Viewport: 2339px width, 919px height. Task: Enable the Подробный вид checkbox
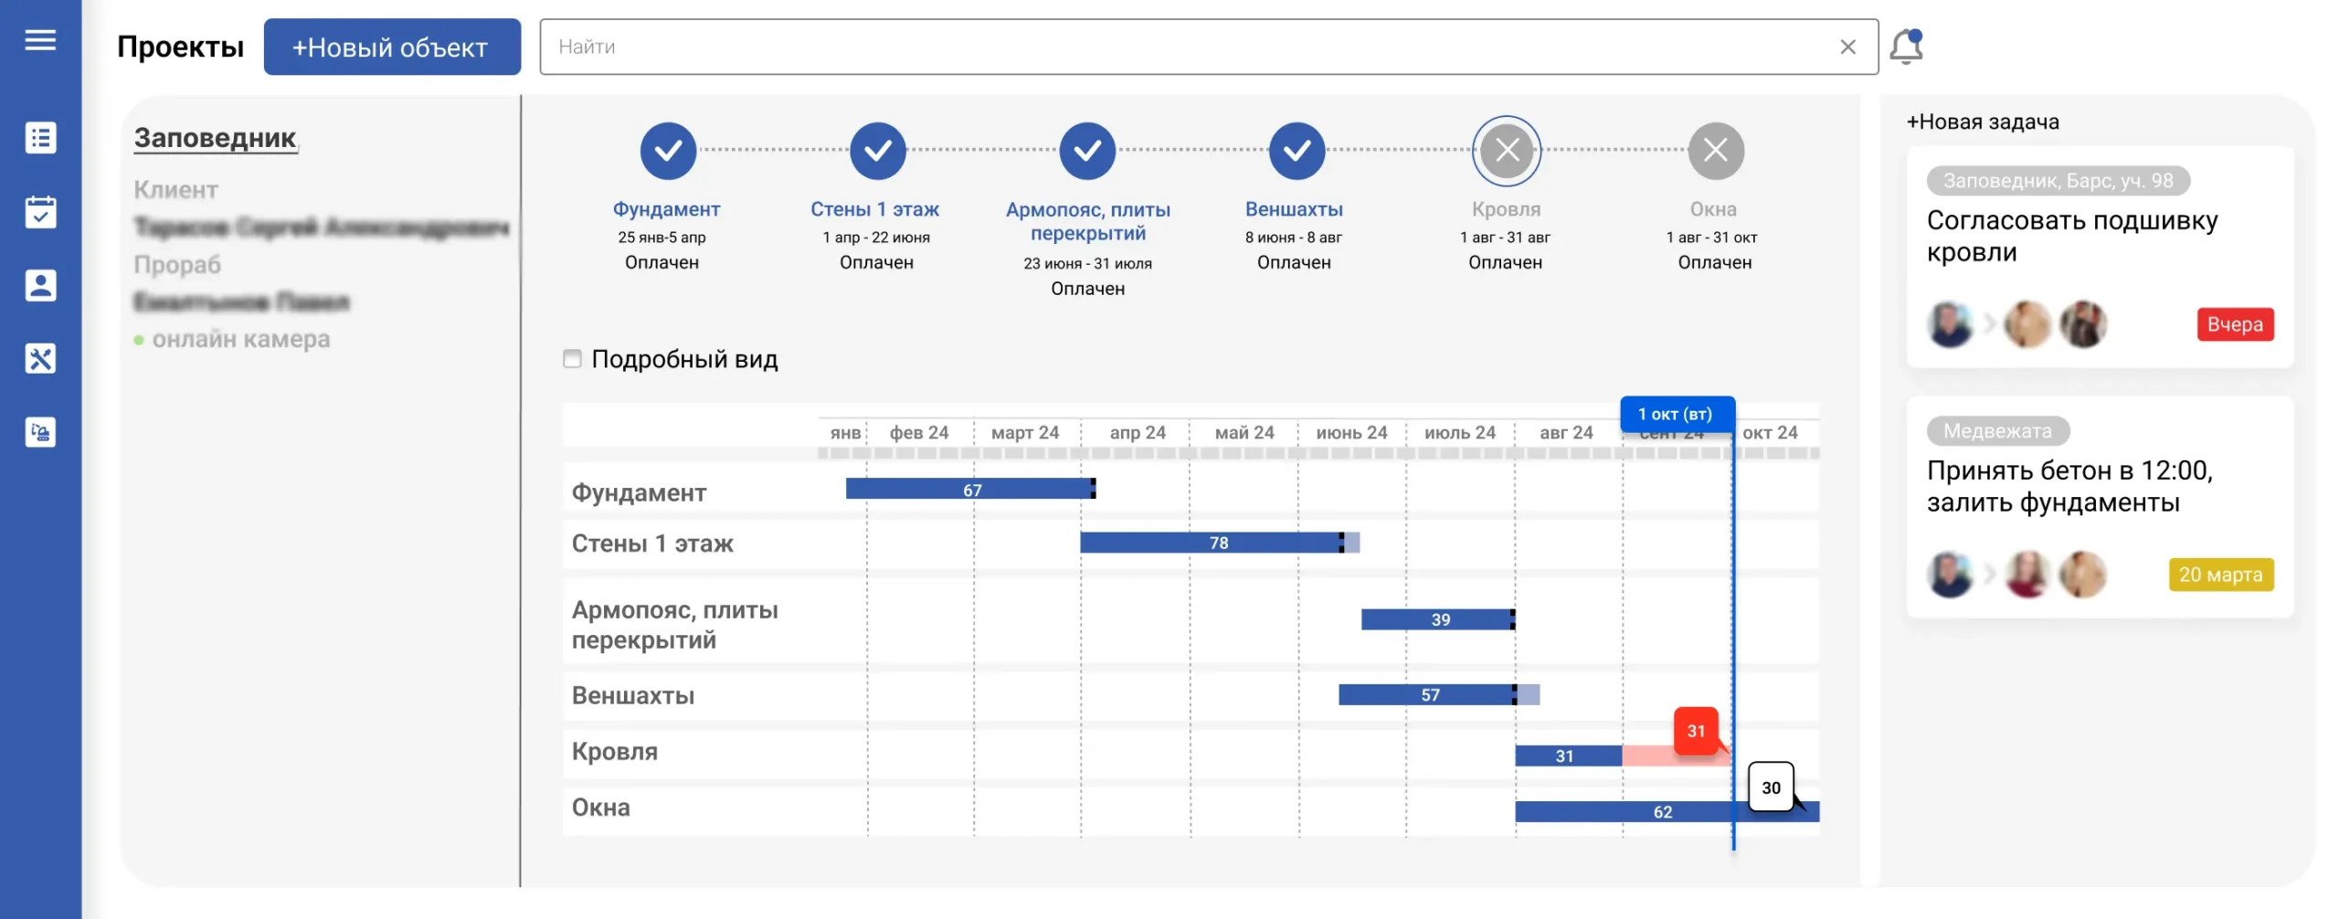pyautogui.click(x=572, y=359)
